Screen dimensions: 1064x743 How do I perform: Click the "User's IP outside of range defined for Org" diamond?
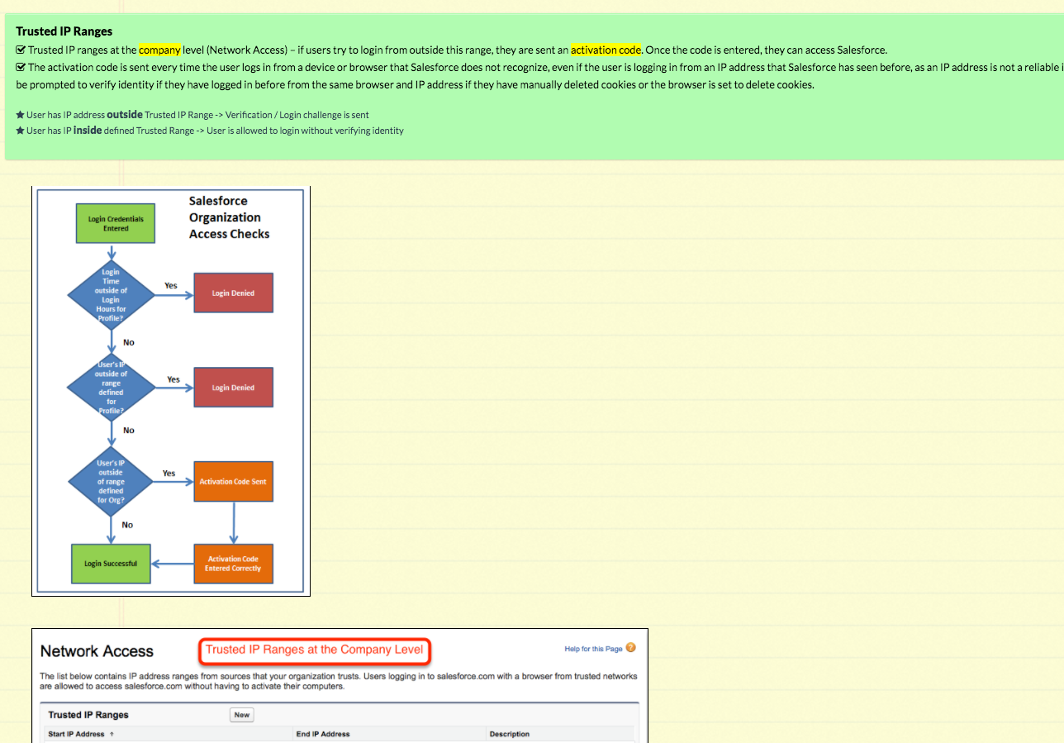(x=111, y=482)
